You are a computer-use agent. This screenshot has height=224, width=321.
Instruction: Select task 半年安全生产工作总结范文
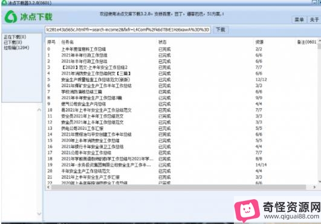point(86,171)
